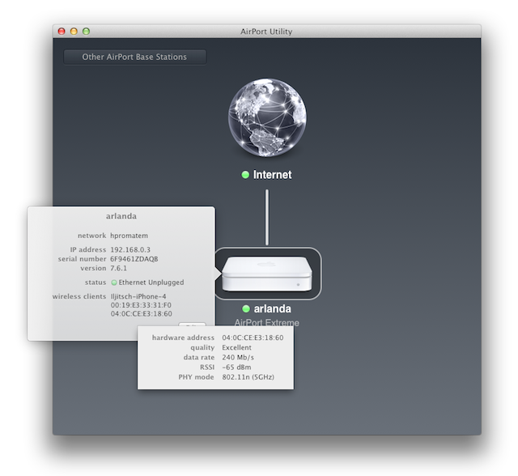Select wireless client 04:0C:CE:E3:18:60 in popover
The width and height of the screenshot is (518, 476).
click(x=141, y=314)
